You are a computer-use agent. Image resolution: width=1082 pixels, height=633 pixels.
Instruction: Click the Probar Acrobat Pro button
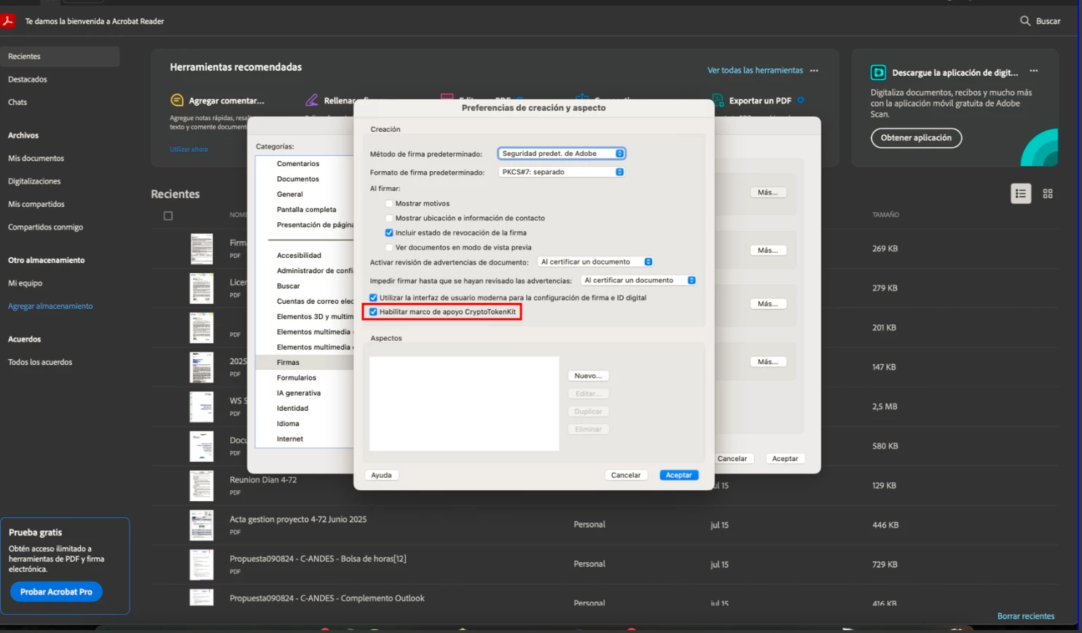click(56, 591)
